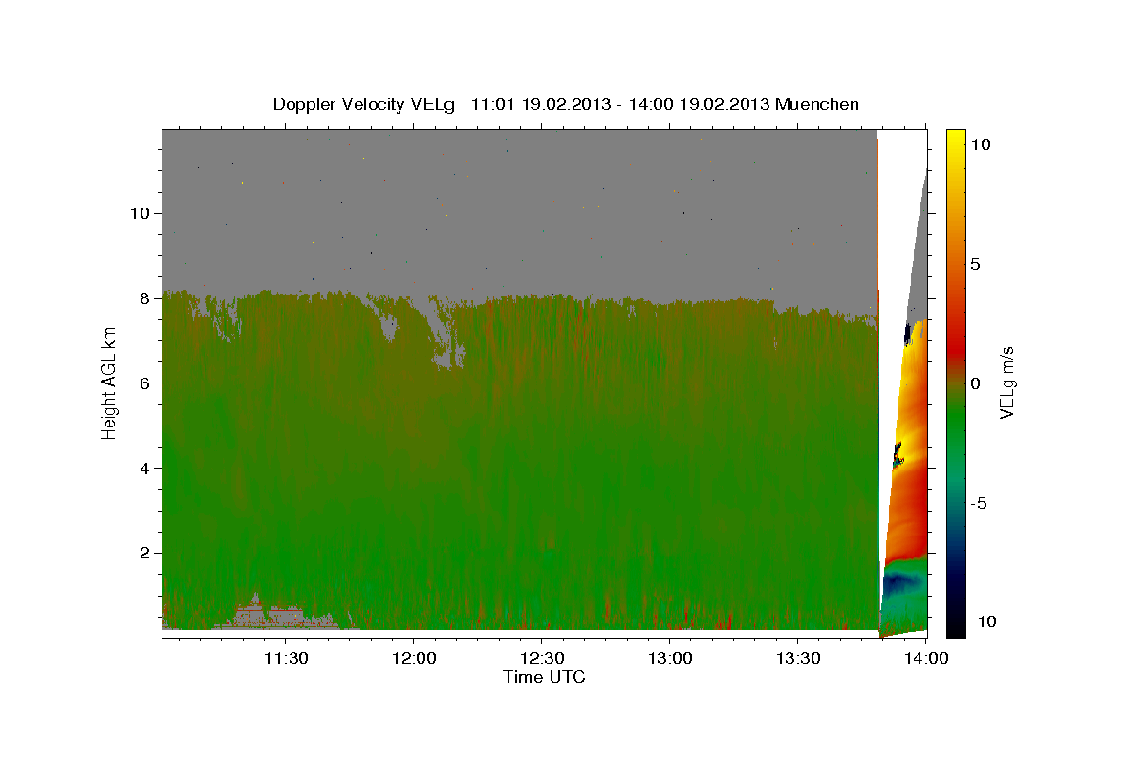Click the 'Muenchen' station name in title
Screen dimensions: 1147x765
click(817, 104)
